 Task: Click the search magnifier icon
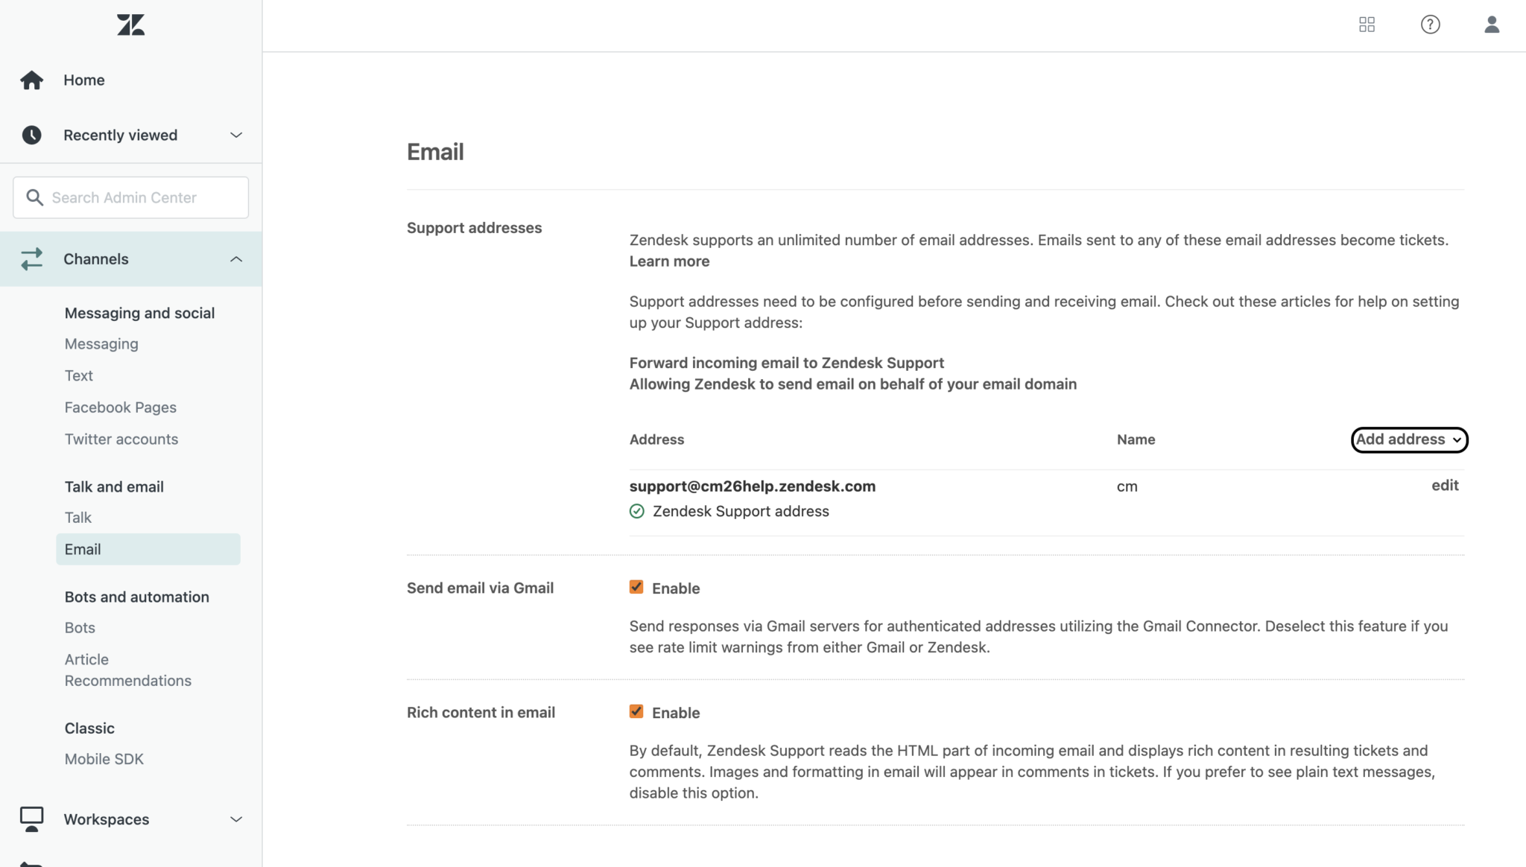(35, 197)
